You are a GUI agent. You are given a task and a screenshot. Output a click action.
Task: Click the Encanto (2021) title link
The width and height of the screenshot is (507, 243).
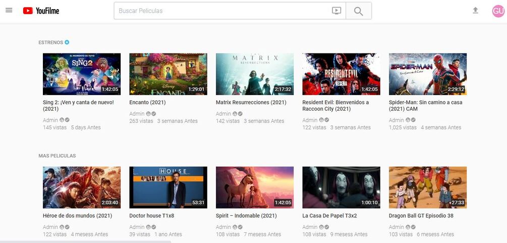(147, 103)
